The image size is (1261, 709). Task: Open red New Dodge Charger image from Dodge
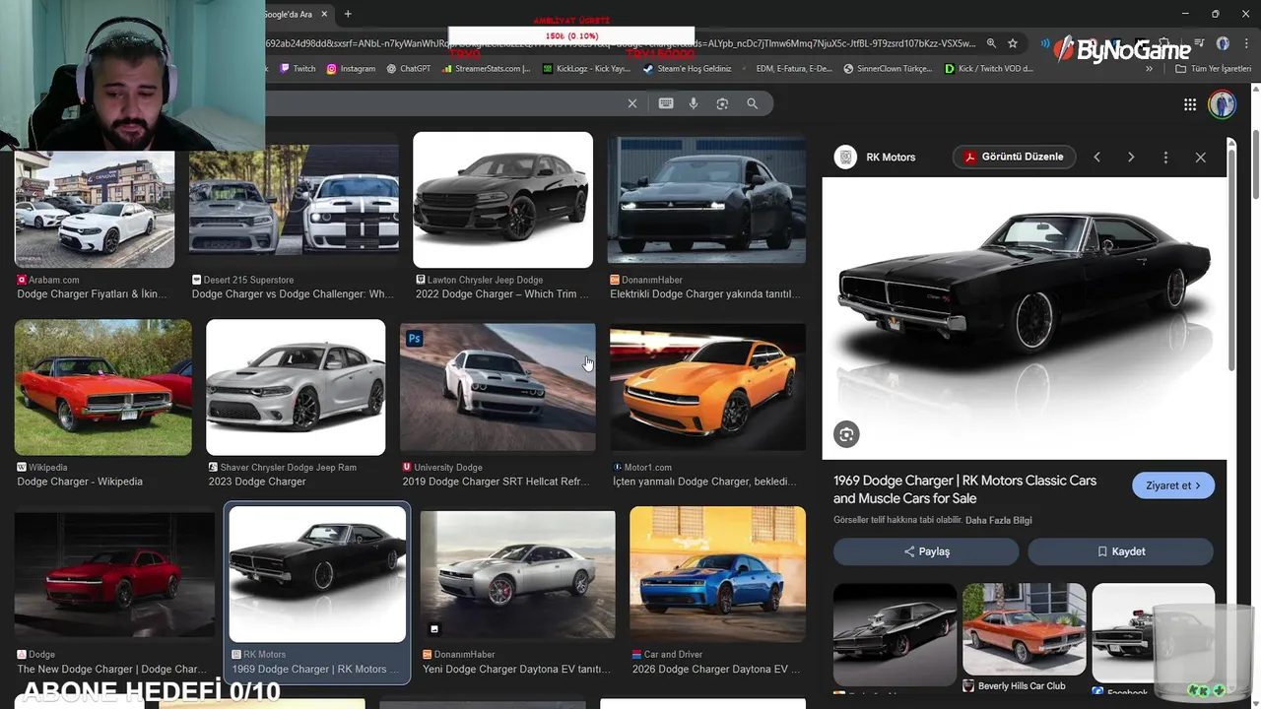tap(114, 574)
